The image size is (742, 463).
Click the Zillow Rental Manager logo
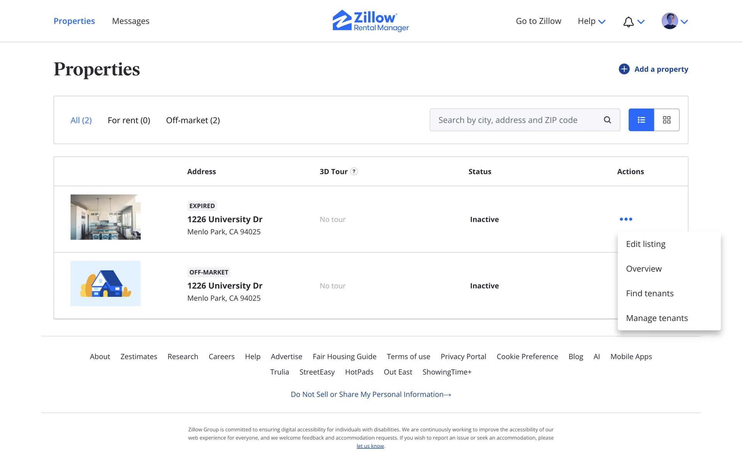[x=371, y=21]
